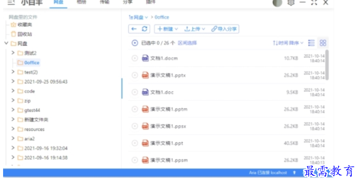Open the 新建 dropdown
Screen dimensions: 358x185
point(168,29)
